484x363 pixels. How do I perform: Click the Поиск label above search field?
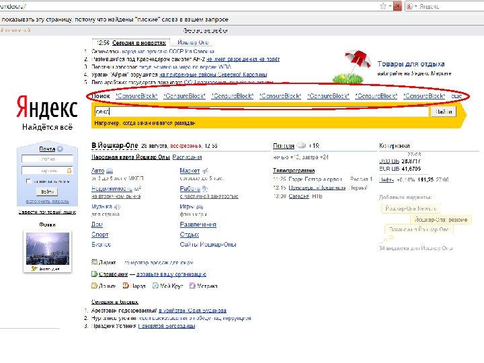[101, 96]
